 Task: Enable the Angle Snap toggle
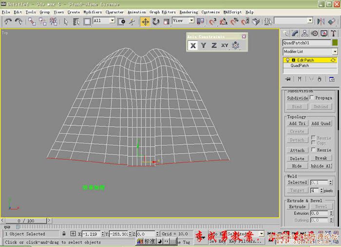tap(223, 21)
